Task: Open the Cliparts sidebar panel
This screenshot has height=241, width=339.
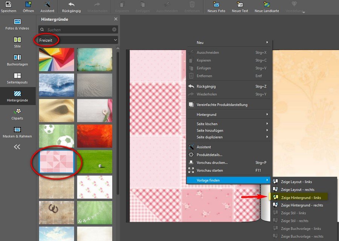Action: pos(17,114)
